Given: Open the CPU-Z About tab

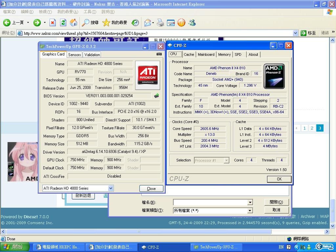Looking at the screenshot, I should (253, 54).
